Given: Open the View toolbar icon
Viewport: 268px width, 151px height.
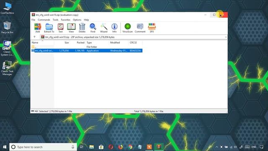Looking at the screenshot, I should [x=71, y=28].
